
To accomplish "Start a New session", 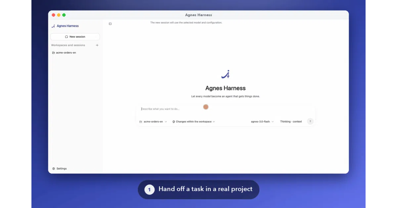I will [x=75, y=37].
